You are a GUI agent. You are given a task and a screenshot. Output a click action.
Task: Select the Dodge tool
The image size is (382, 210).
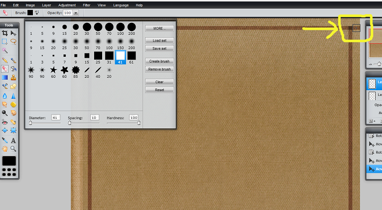click(5, 113)
